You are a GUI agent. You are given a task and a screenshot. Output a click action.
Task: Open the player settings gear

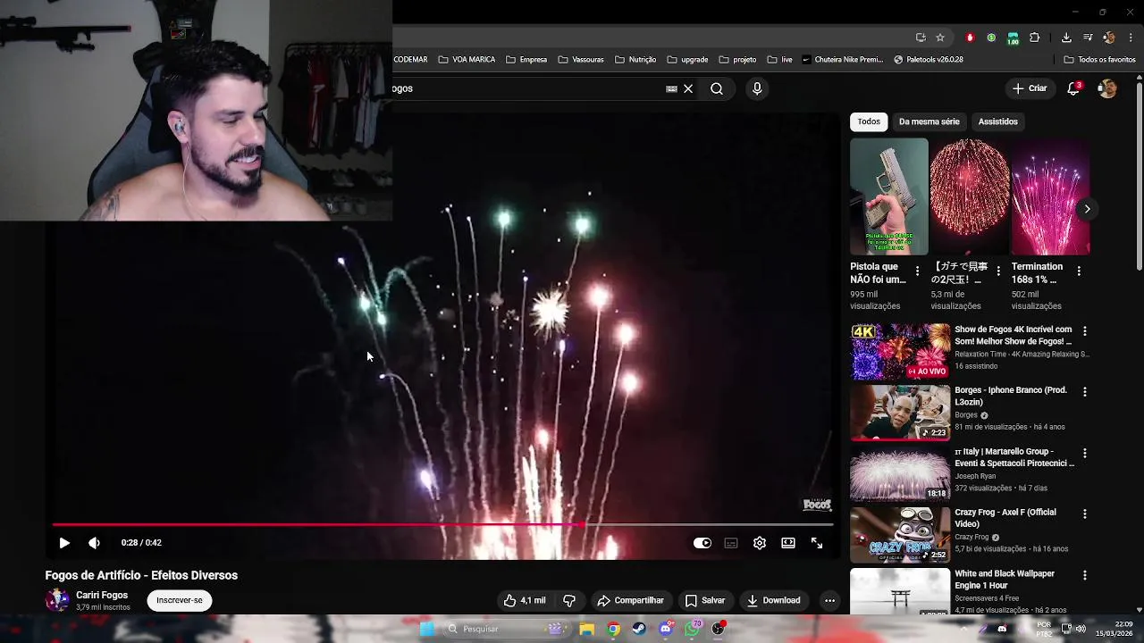point(760,543)
